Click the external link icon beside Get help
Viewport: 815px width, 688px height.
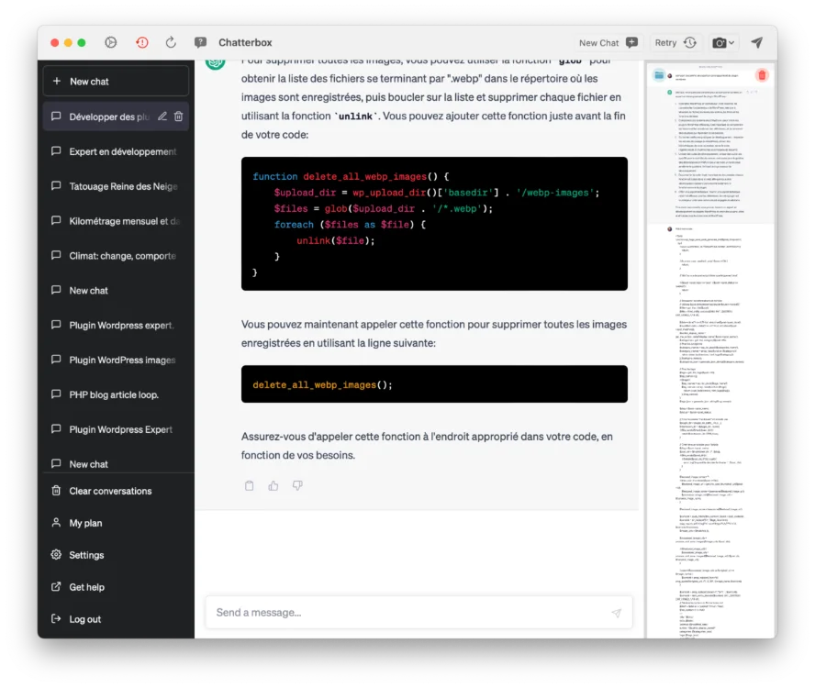(56, 587)
